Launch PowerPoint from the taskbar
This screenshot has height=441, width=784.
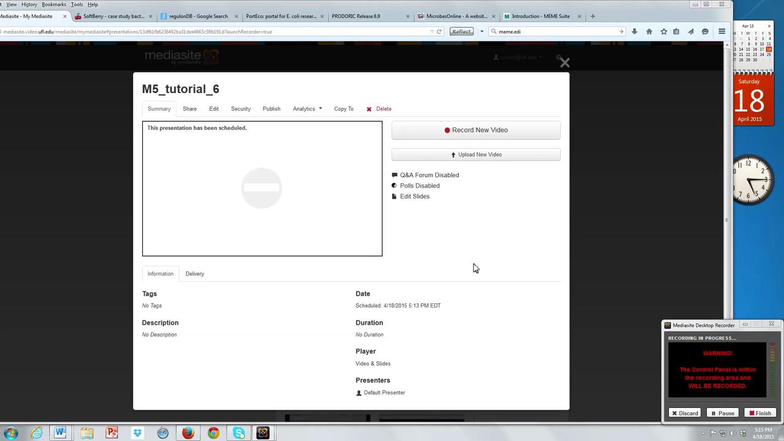[x=111, y=433]
